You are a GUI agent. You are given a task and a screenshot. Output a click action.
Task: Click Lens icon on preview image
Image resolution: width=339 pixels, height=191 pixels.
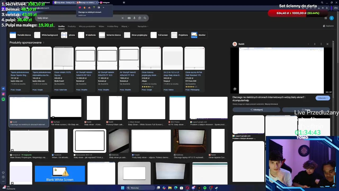235,89
